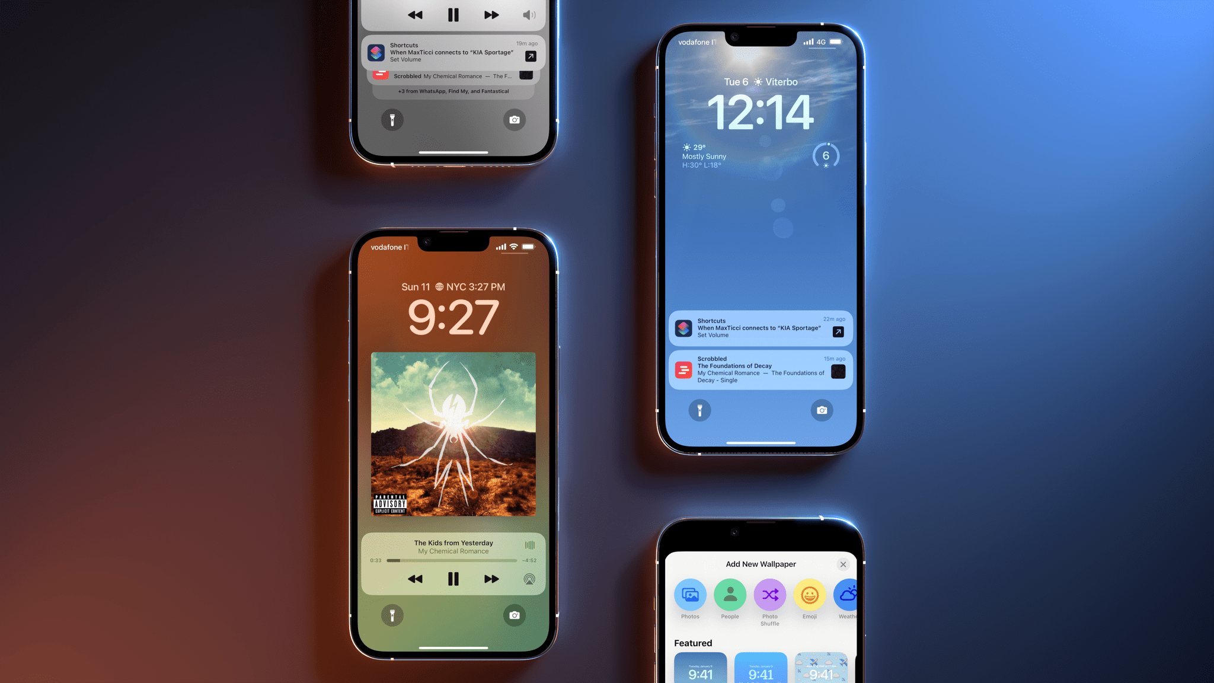Open the AirPlay icon on music player
The image size is (1214, 683).
(529, 579)
